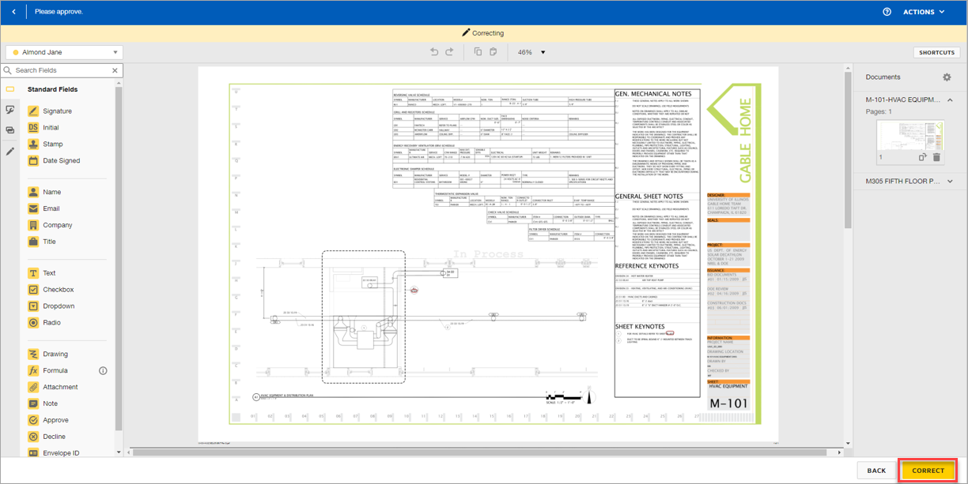Screen dimensions: 968x484
Task: Select the stacked boxes sidebar tab icon
Action: pos(10,130)
